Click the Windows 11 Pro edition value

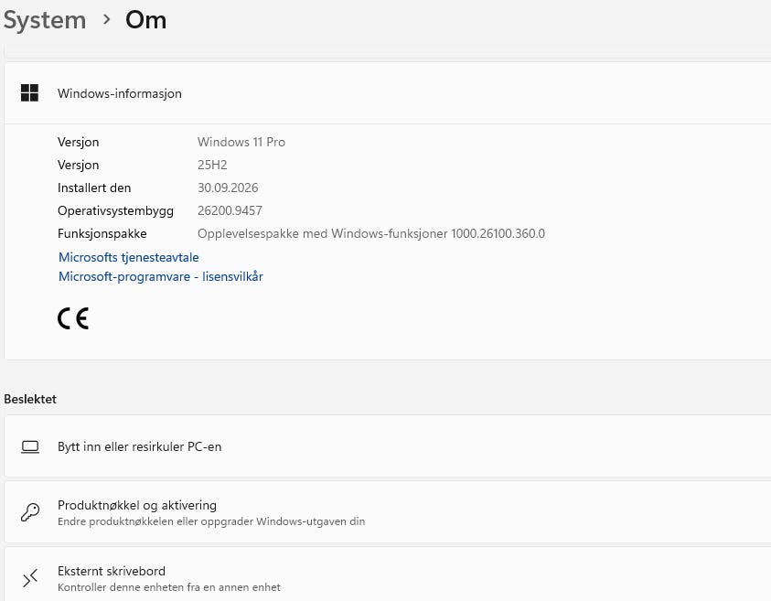pyautogui.click(x=241, y=142)
